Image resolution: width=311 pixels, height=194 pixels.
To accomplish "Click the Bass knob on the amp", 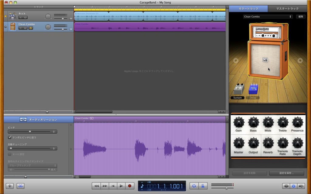I will pyautogui.click(x=254, y=122).
